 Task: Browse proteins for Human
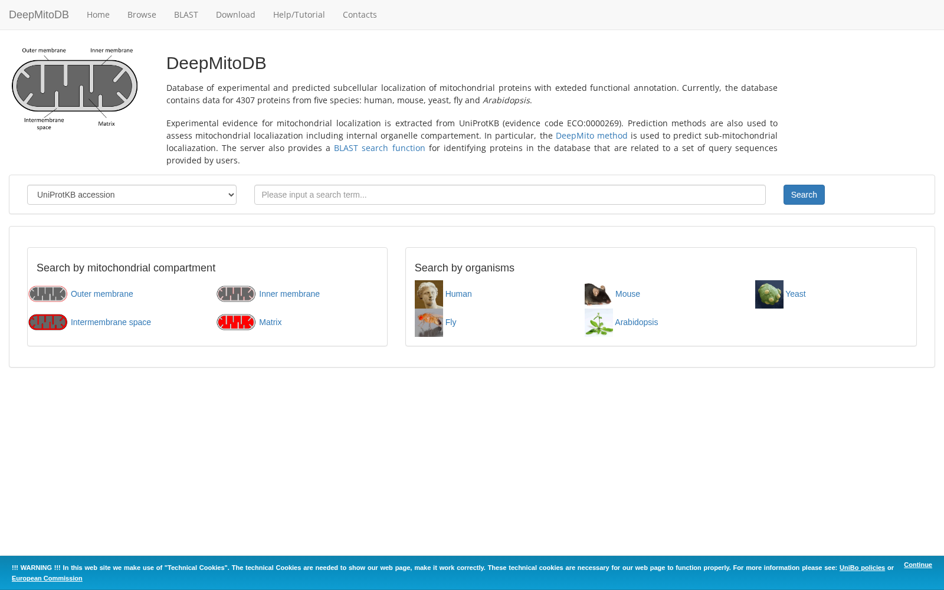click(458, 294)
